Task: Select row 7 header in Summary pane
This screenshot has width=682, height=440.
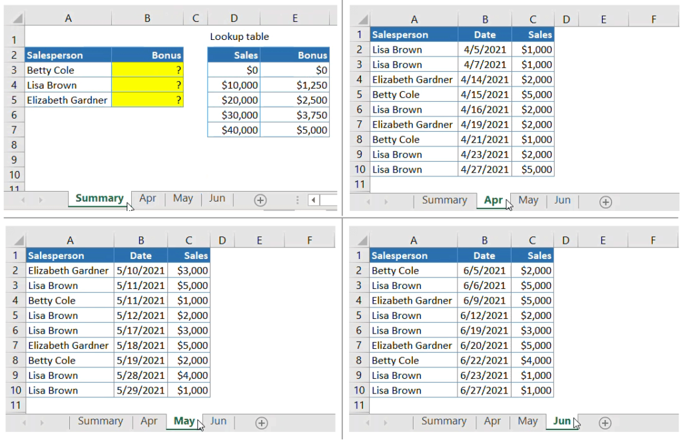Action: (14, 130)
